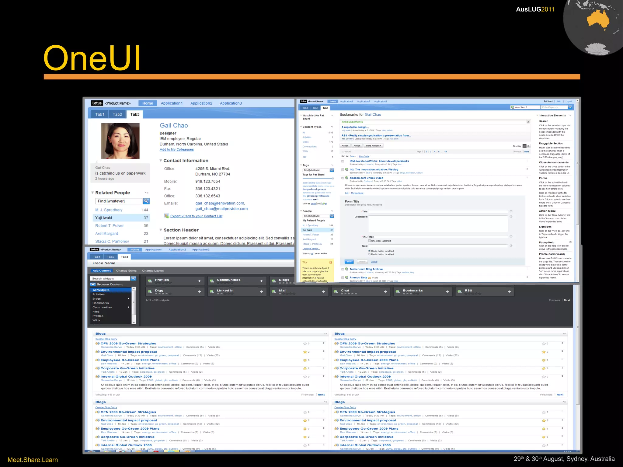The image size is (623, 467).
Task: Close the yellow Tips info box
Action: pos(331,262)
